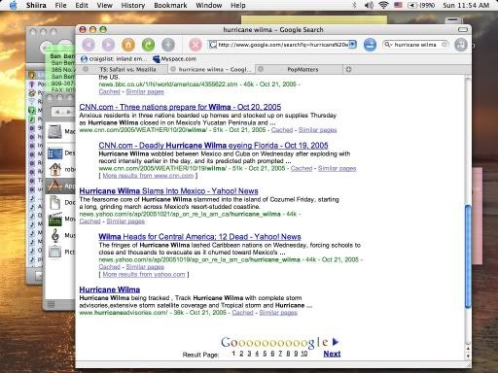The width and height of the screenshot is (498, 373).
Task: Click the round gray button after the search field
Action: (x=461, y=45)
